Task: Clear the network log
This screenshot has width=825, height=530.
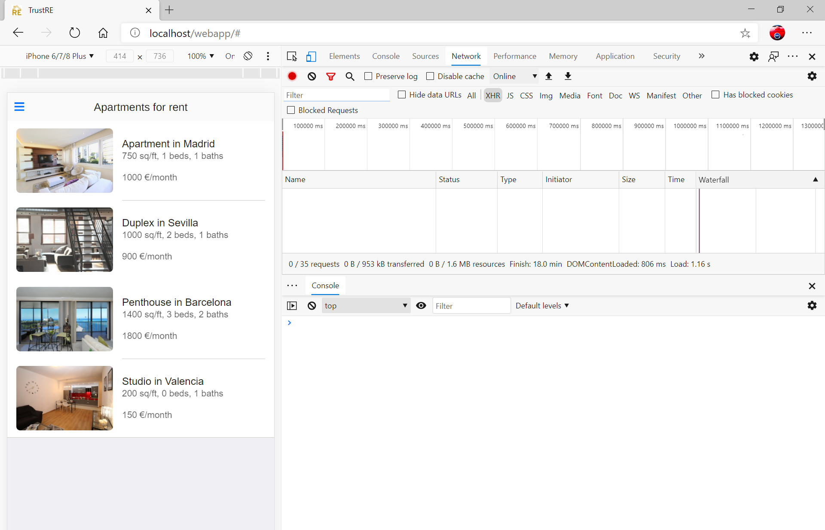Action: click(x=312, y=76)
